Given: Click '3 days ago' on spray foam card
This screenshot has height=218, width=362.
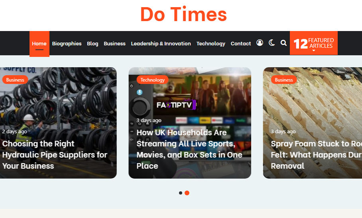Looking at the screenshot, I should coord(283,132).
